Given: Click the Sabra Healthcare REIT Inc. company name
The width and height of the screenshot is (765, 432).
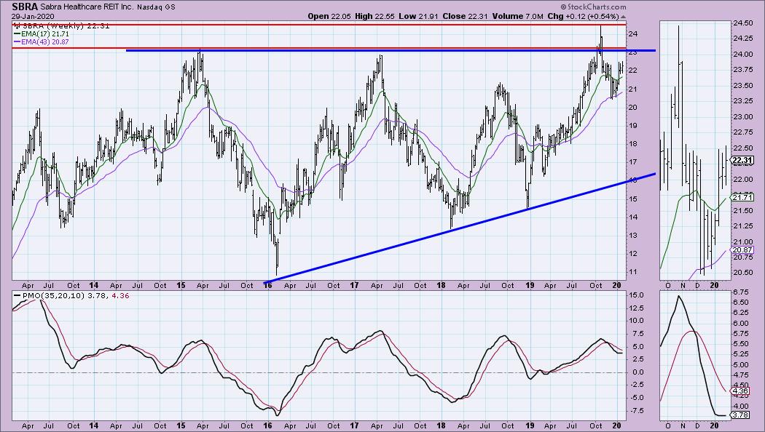Looking at the screenshot, I should (x=87, y=7).
